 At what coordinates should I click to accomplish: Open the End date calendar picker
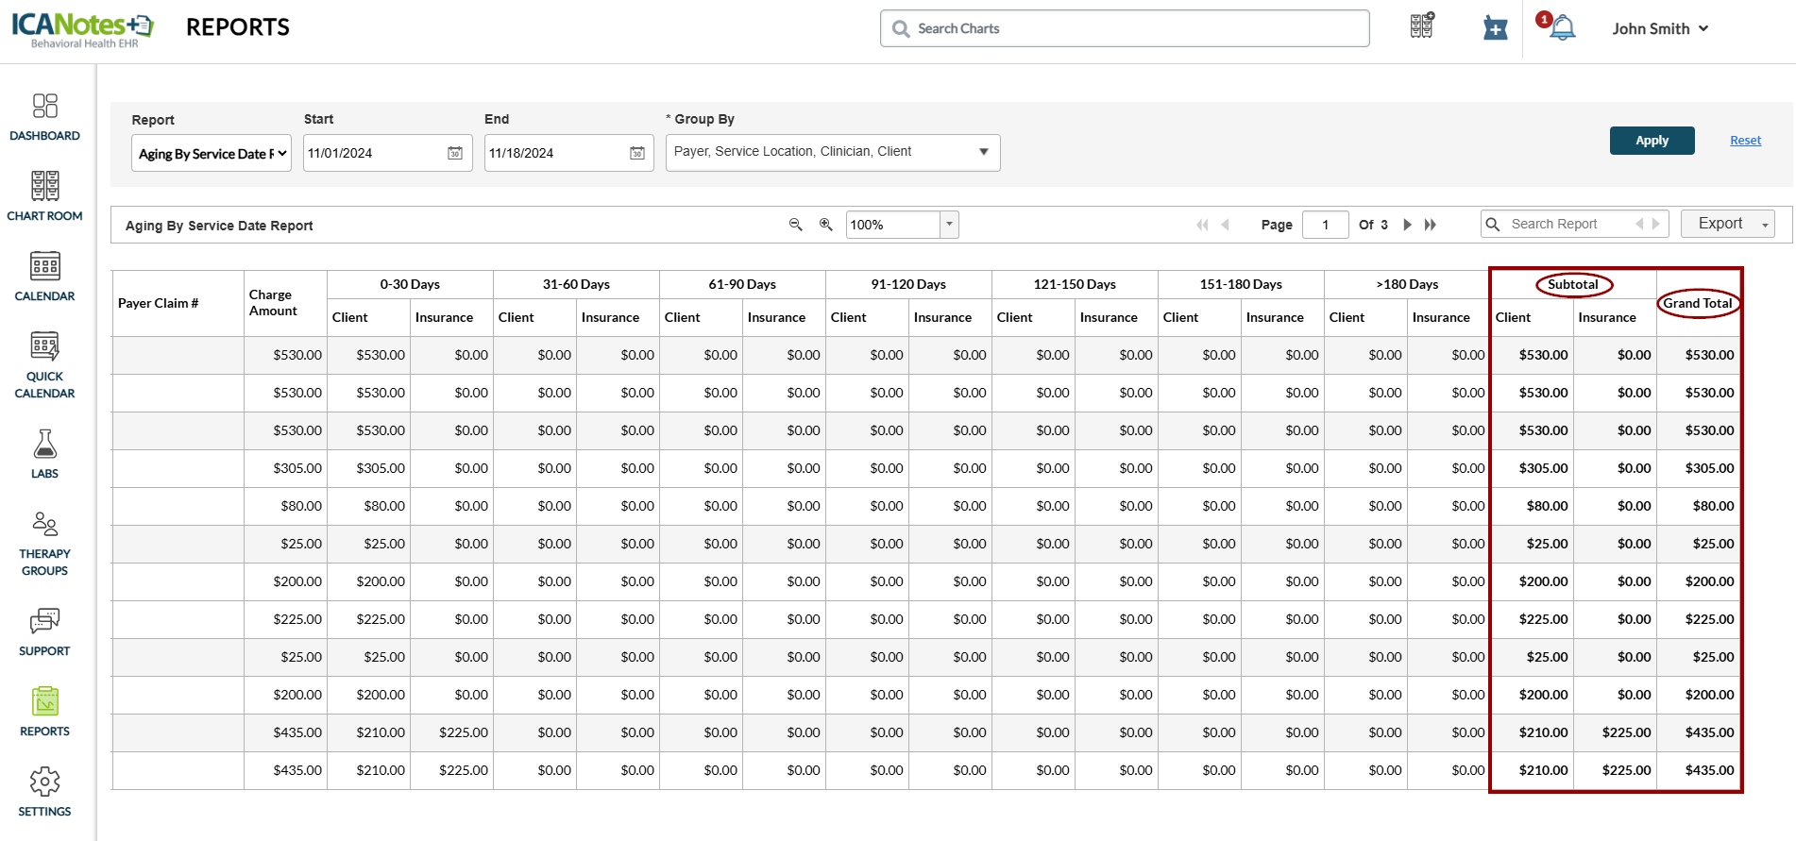pyautogui.click(x=637, y=153)
